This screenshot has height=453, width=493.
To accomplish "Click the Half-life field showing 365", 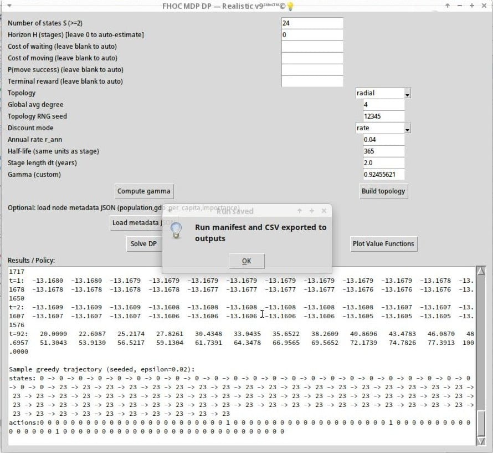I will [x=383, y=151].
